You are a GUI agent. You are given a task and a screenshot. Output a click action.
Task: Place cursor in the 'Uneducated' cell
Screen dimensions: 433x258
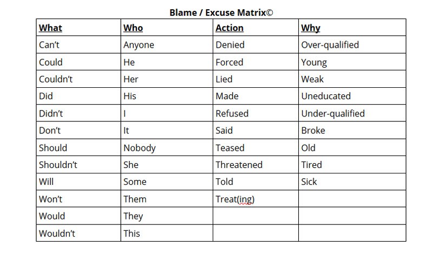(x=326, y=96)
